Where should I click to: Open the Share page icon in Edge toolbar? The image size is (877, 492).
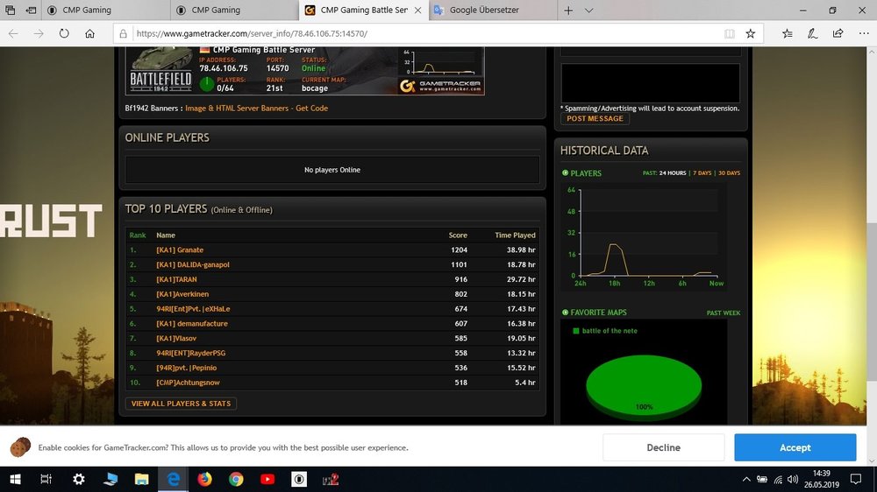pyautogui.click(x=839, y=33)
